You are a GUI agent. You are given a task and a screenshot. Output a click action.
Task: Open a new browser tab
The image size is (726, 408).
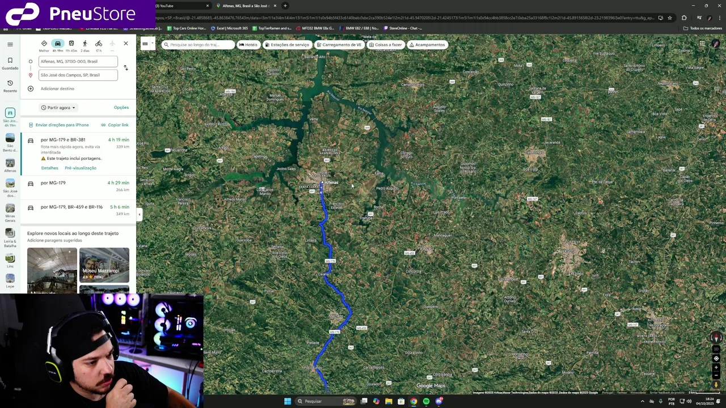(x=285, y=6)
